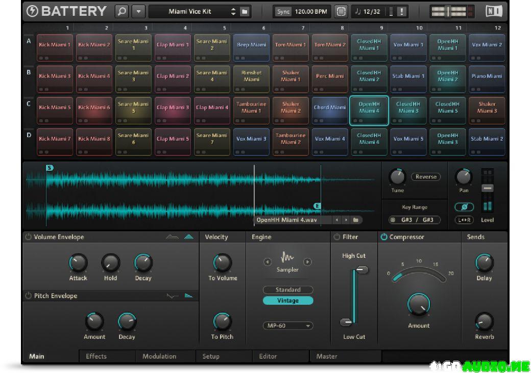The image size is (531, 373).
Task: Select the triangular AHD volume envelope icon
Action: tap(189, 237)
